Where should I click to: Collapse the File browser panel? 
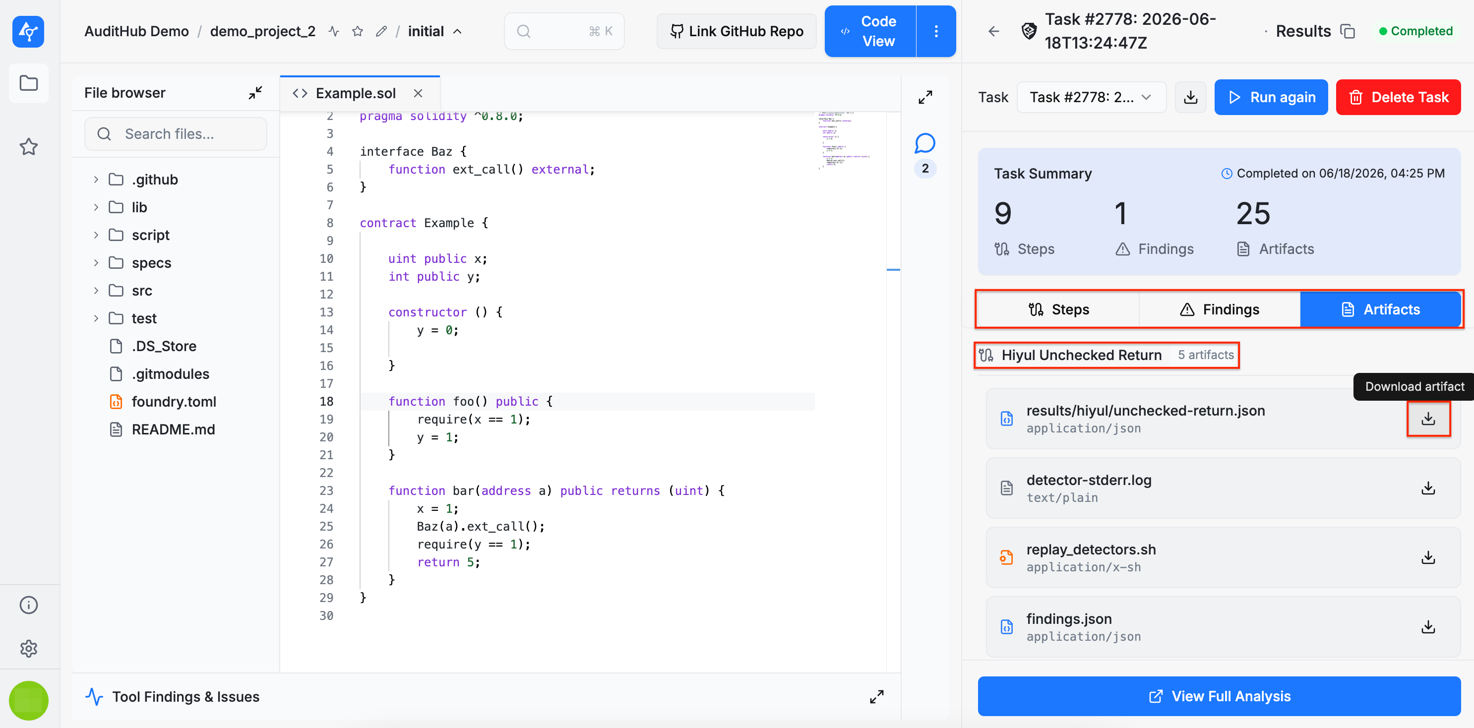(255, 93)
